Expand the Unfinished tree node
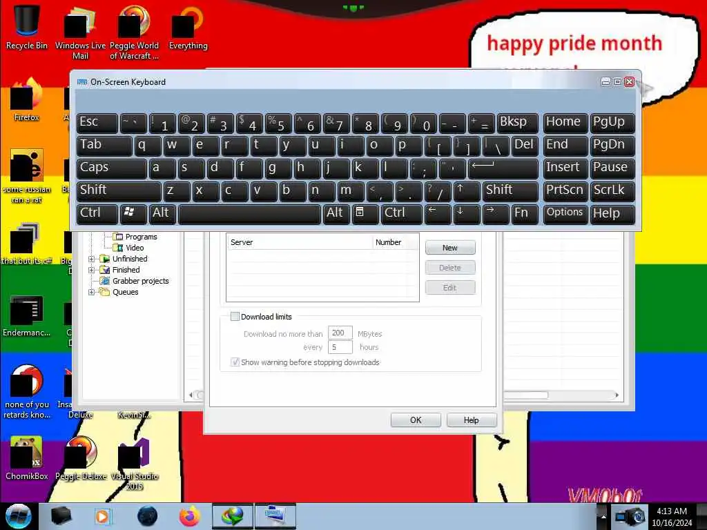Screen dimensions: 707x530 pos(92,259)
